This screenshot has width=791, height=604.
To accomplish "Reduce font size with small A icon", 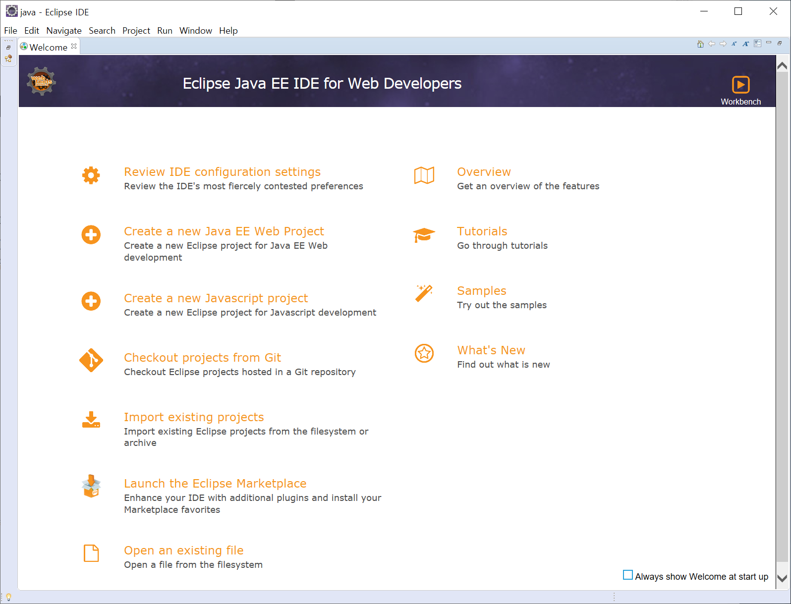I will 734,44.
